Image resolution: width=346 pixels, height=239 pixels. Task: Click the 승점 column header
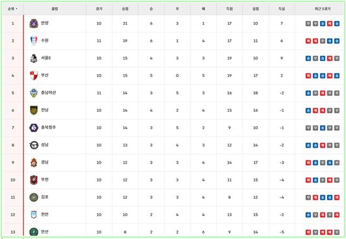(125, 9)
